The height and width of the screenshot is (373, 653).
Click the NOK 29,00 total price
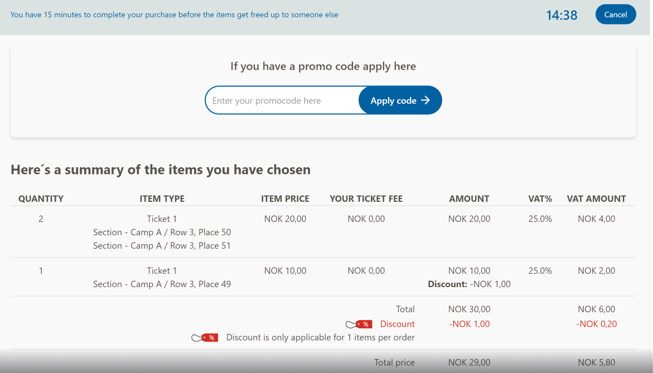pos(470,362)
